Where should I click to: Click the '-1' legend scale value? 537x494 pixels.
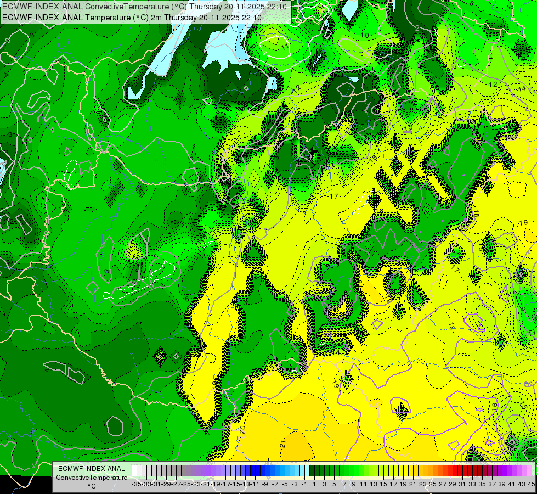tap(304, 485)
